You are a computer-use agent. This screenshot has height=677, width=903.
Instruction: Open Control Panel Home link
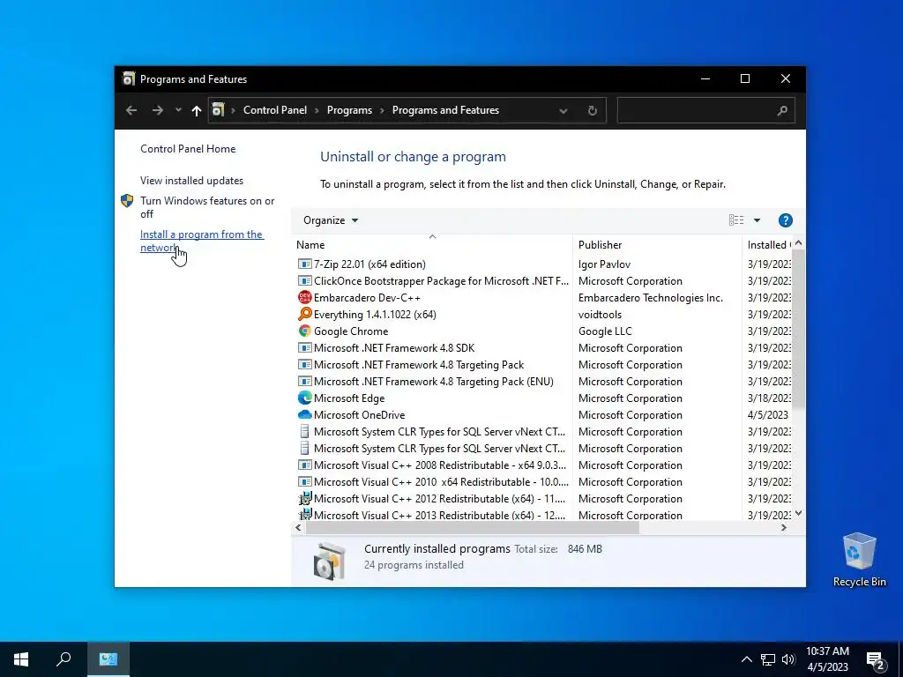pos(188,148)
